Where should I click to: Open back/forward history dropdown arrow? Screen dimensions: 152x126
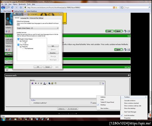[x=9, y=7]
